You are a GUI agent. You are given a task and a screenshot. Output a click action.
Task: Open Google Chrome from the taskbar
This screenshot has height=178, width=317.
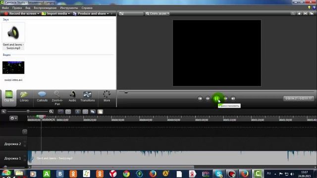click(126, 174)
